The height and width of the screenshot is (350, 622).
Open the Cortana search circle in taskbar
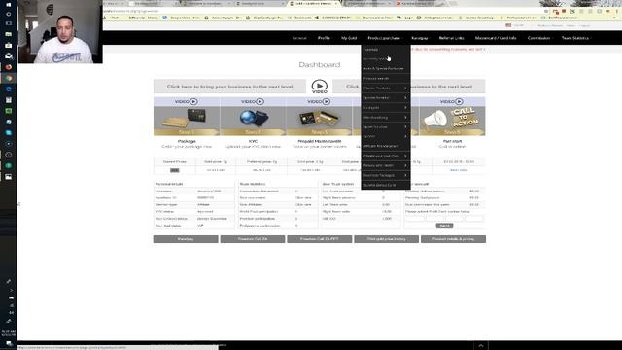9,15
